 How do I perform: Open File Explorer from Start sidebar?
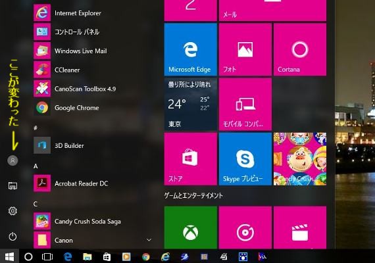click(12, 186)
